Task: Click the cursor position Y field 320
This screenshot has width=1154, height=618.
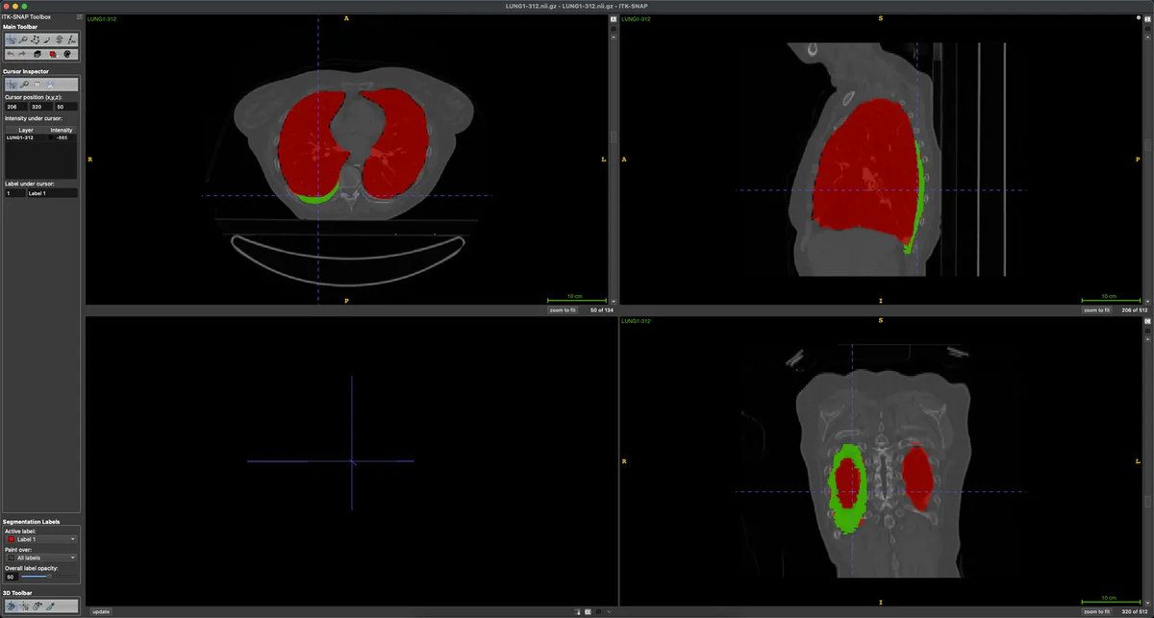Action: tap(41, 107)
